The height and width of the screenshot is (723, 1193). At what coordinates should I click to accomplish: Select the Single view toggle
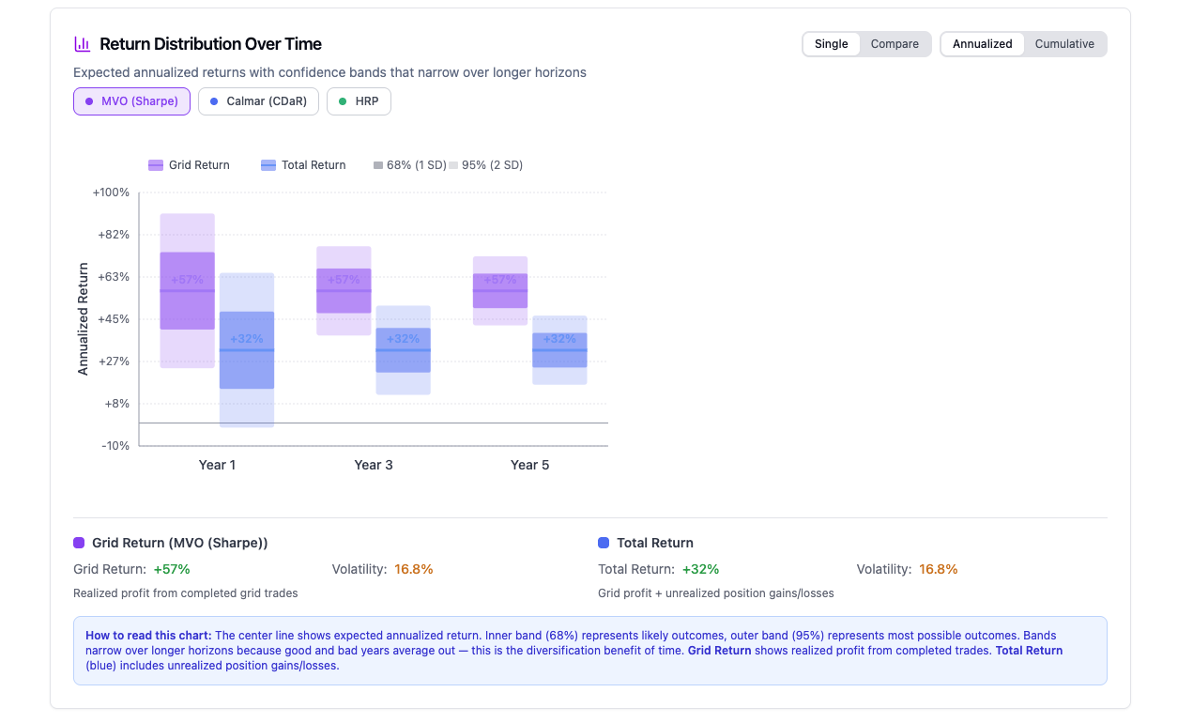coord(832,44)
